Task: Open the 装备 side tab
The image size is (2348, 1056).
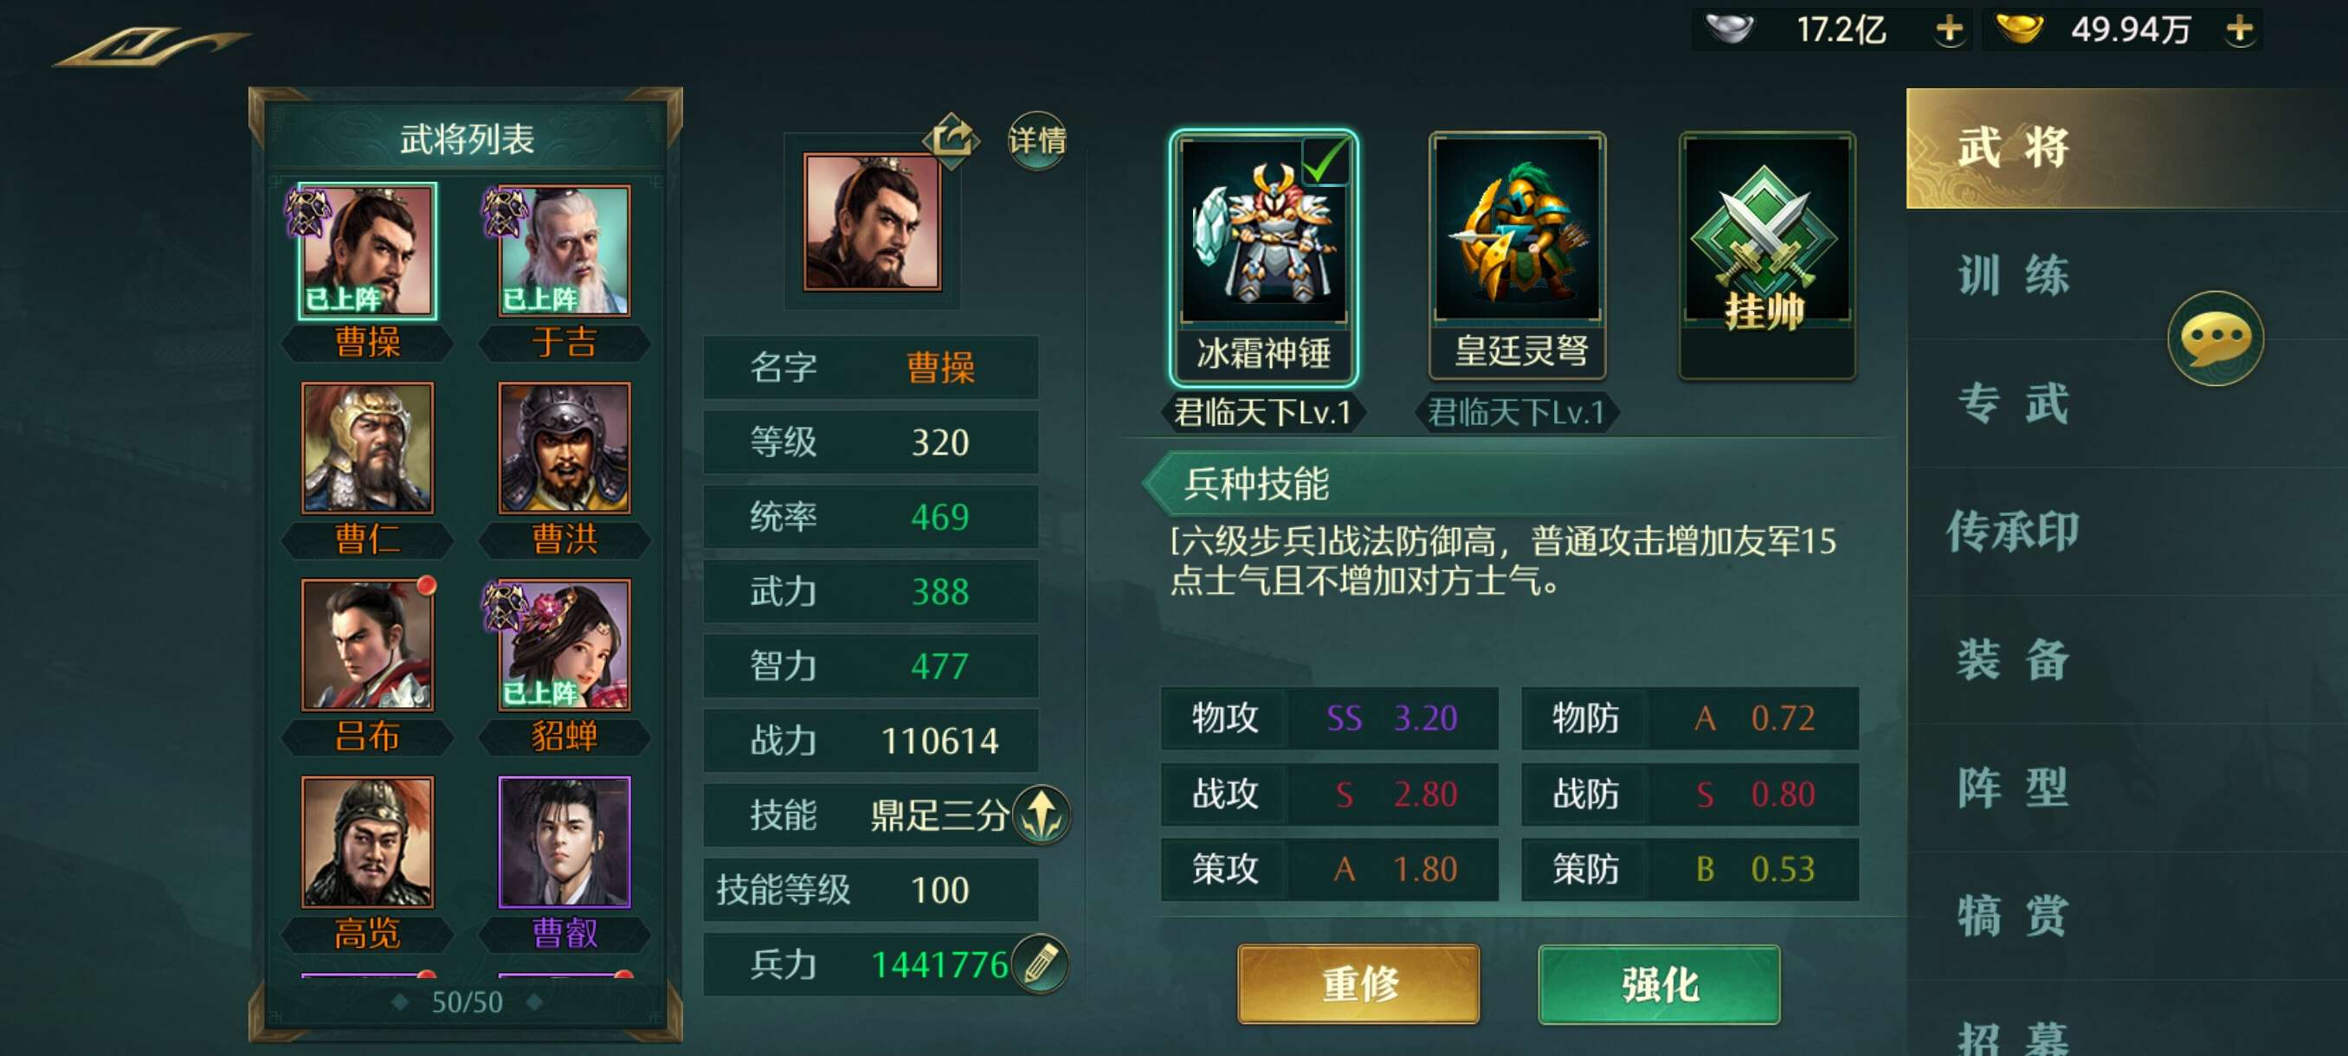Action: click(2014, 660)
